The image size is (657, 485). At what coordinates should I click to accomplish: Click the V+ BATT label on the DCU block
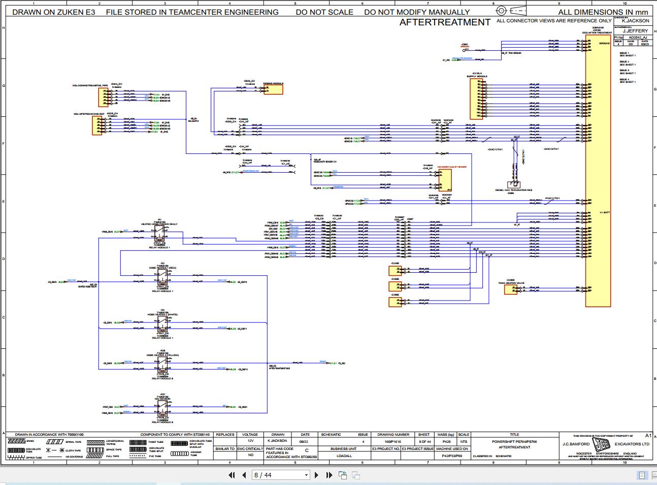pos(604,213)
